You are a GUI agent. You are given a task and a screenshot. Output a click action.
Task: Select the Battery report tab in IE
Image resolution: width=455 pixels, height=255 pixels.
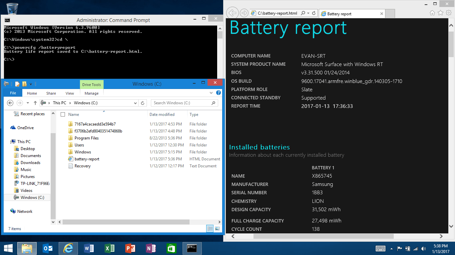[x=352, y=14]
